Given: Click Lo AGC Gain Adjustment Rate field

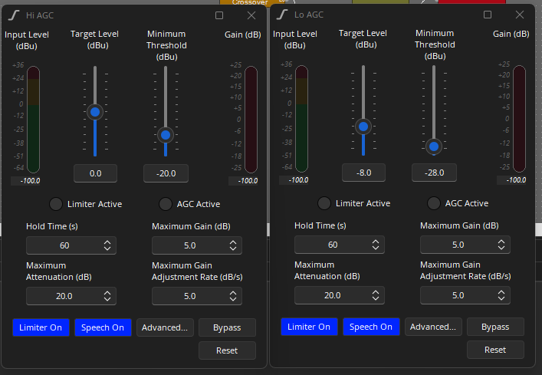Looking at the screenshot, I should [465, 295].
